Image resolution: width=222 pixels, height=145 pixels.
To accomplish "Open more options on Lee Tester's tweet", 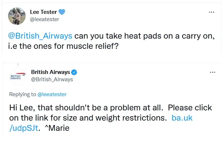I will click(x=211, y=12).
